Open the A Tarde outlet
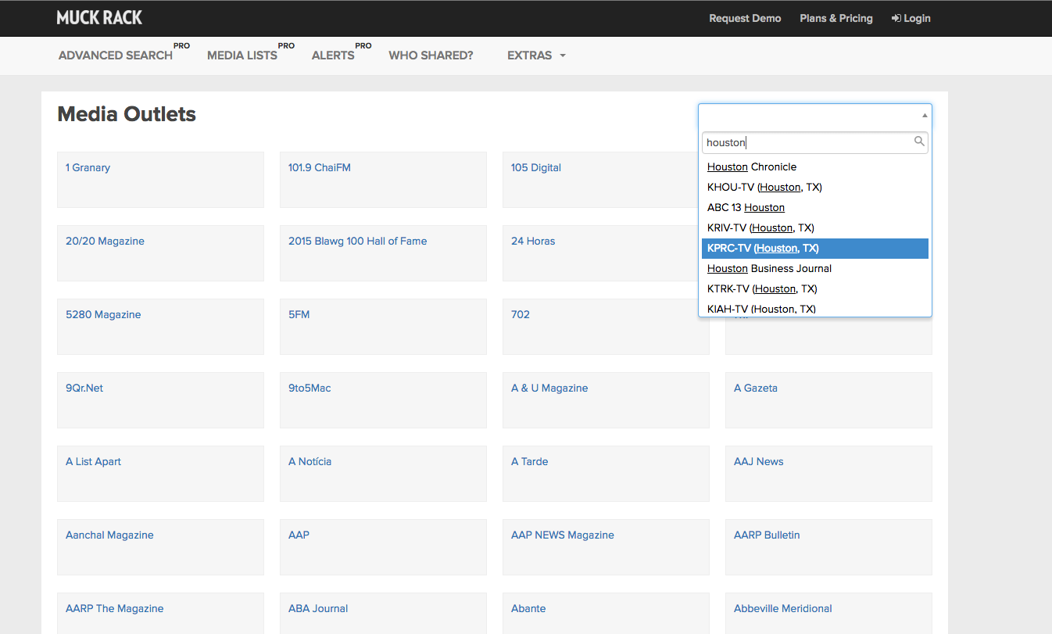Image resolution: width=1052 pixels, height=634 pixels. pyautogui.click(x=530, y=461)
